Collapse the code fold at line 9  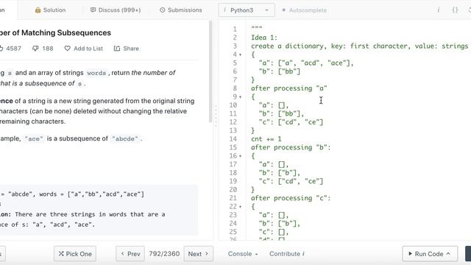(240, 97)
